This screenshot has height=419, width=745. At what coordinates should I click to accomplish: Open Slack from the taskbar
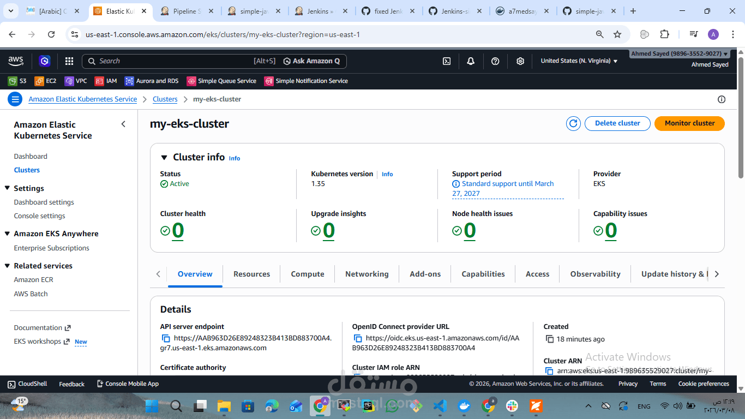(512, 406)
